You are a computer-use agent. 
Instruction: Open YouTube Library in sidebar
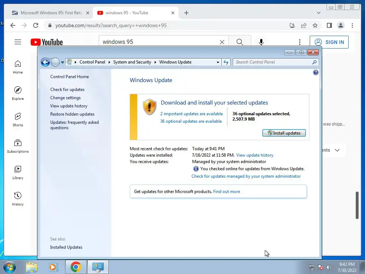(x=18, y=172)
